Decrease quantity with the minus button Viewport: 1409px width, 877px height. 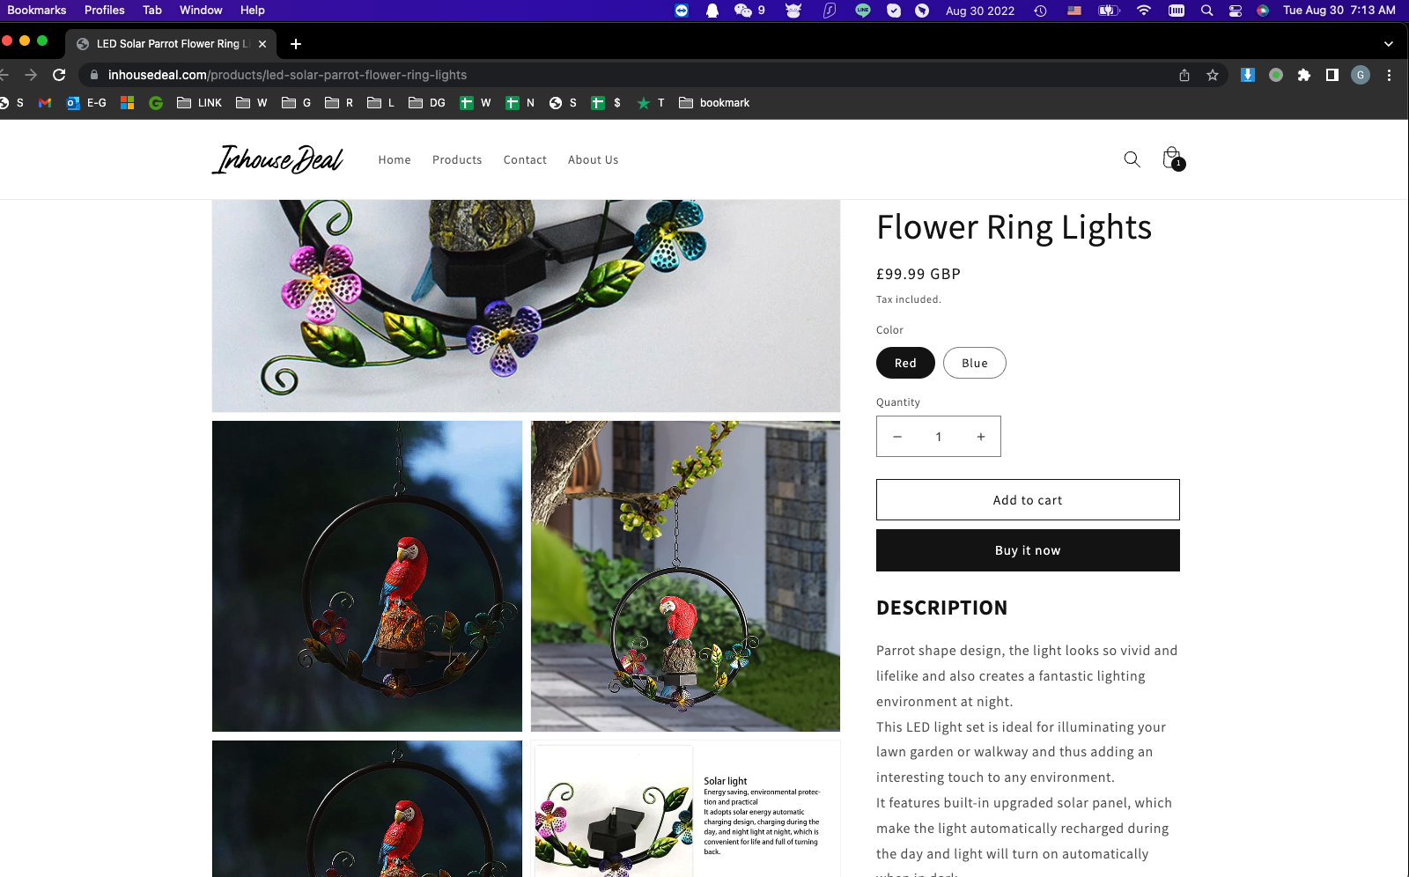(897, 437)
